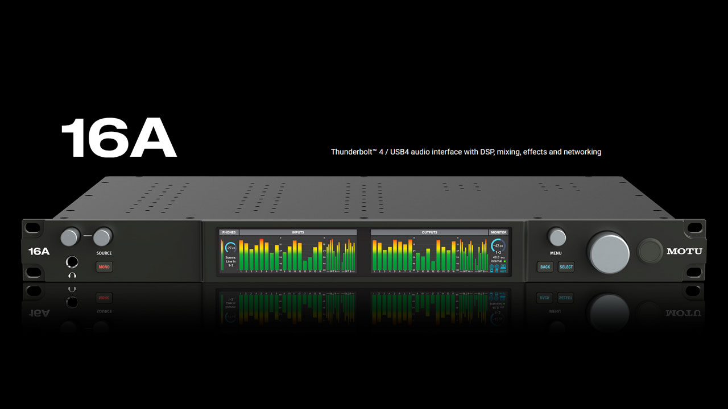Select the MONITOR tab on the display
Image resolution: width=728 pixels, height=409 pixels.
click(498, 232)
